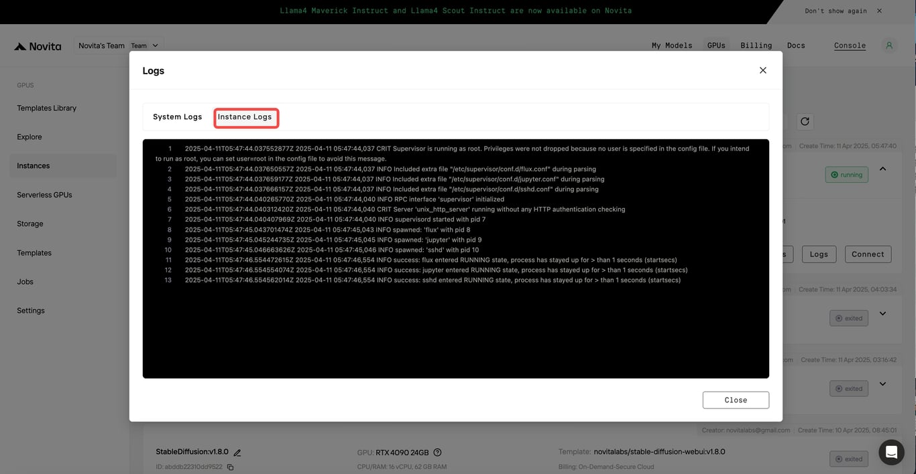Click the Console link
Viewport: 916px width, 474px height.
pos(850,46)
